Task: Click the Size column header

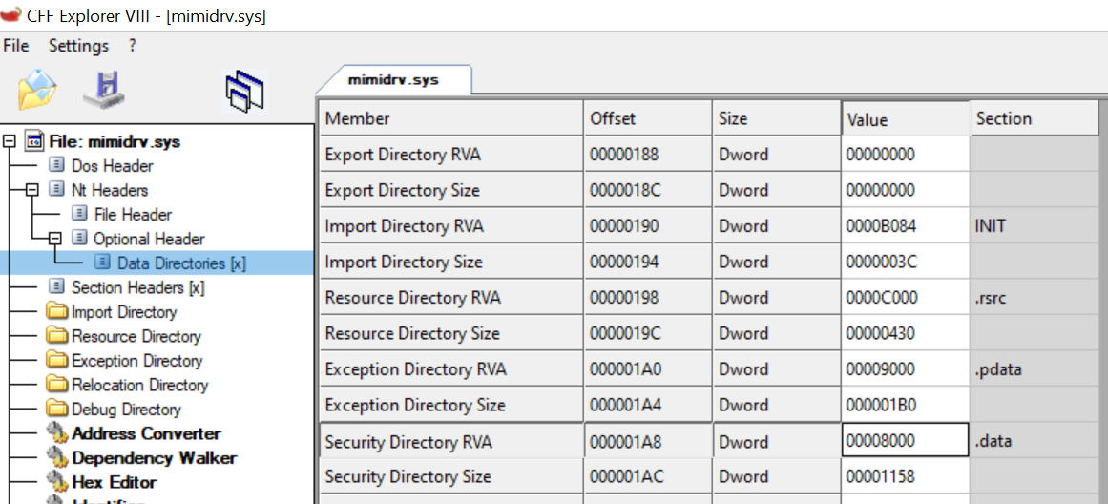Action: tap(777, 118)
